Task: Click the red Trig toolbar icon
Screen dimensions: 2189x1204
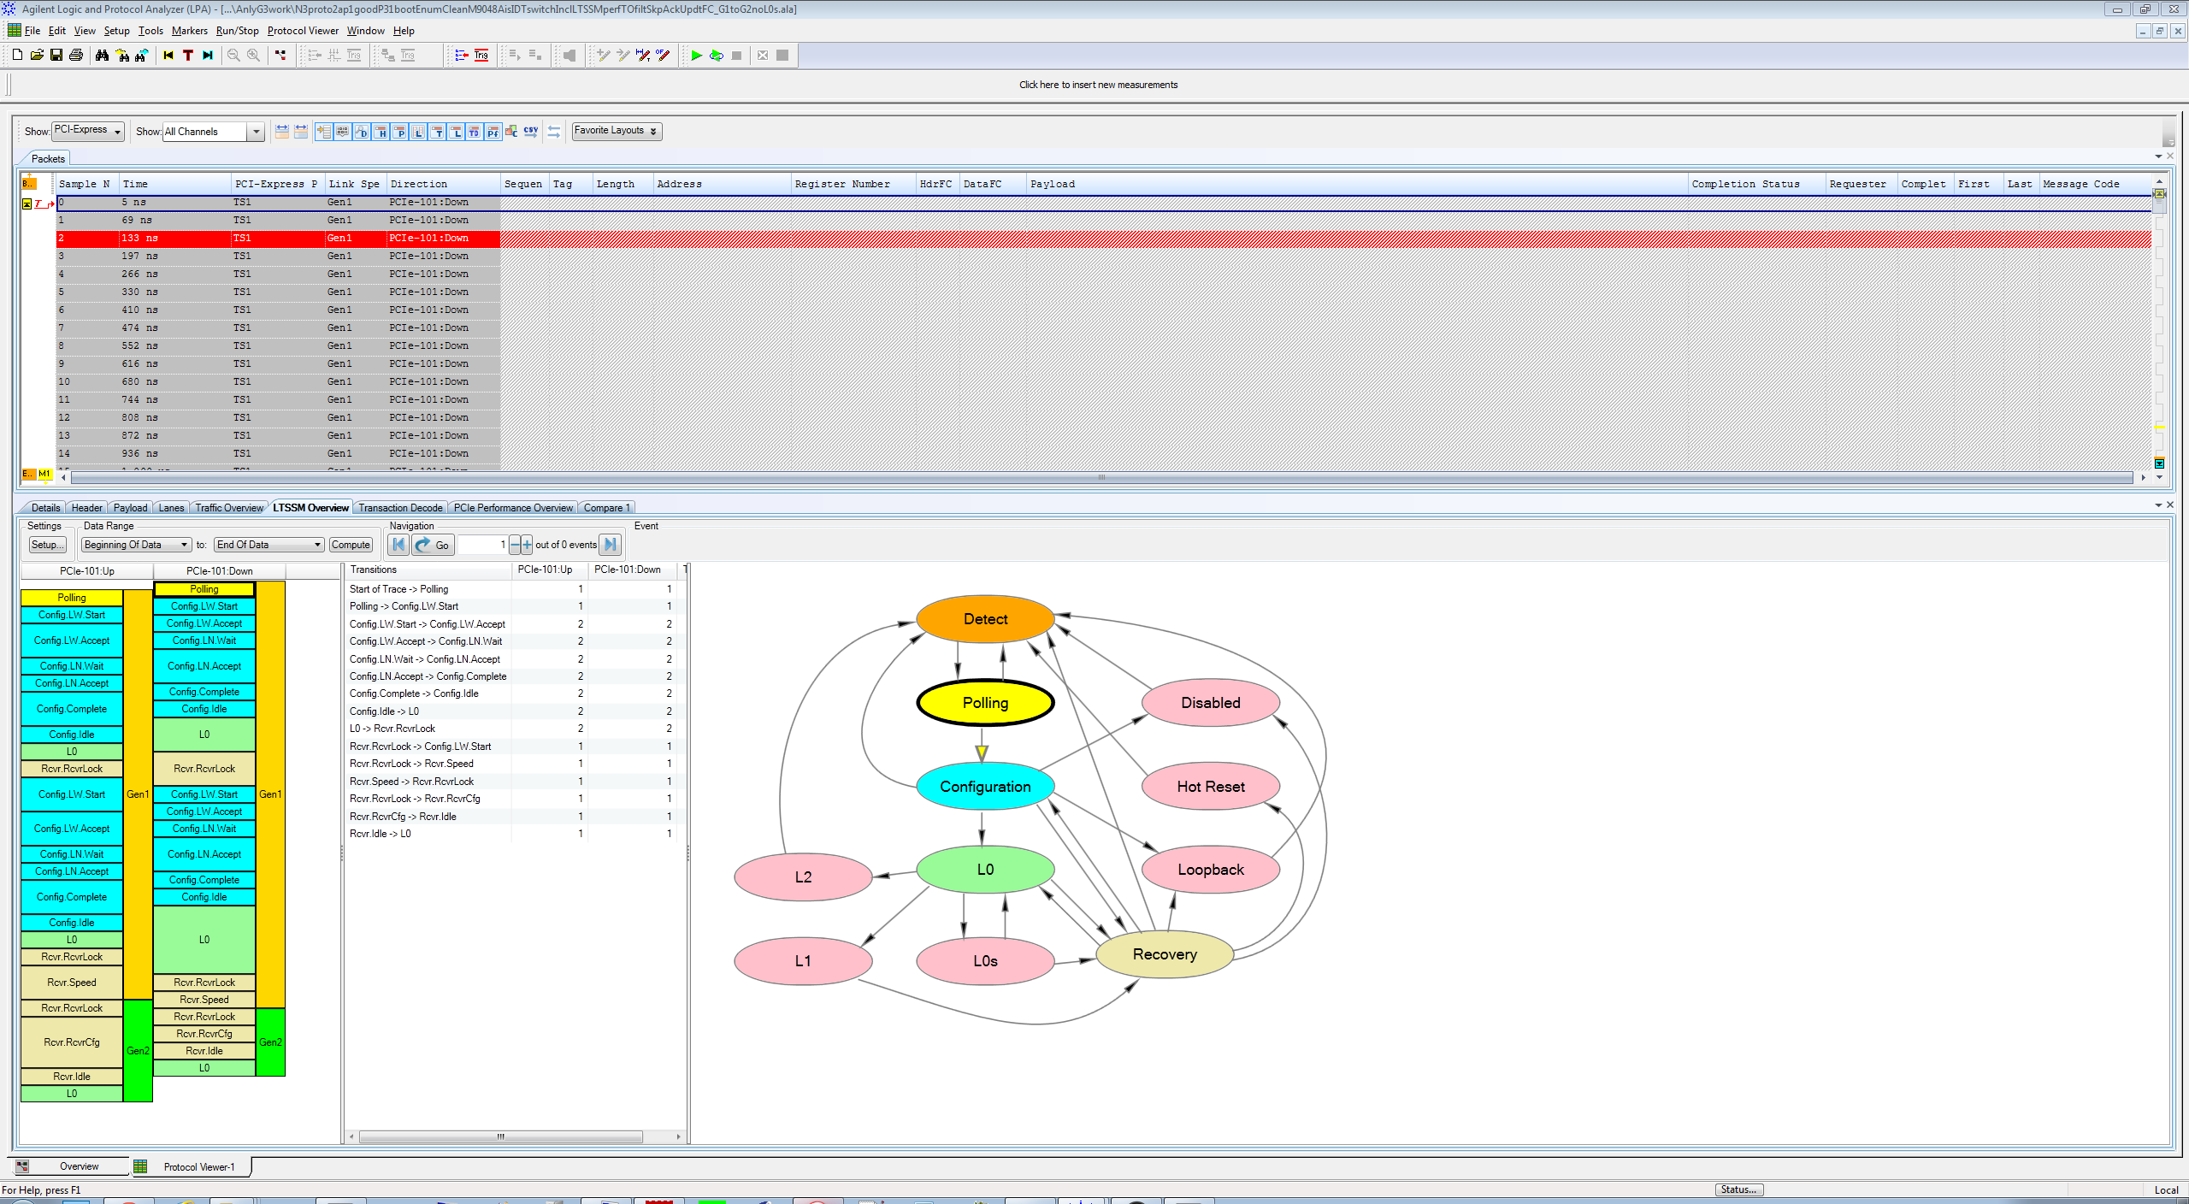Action: 481,56
